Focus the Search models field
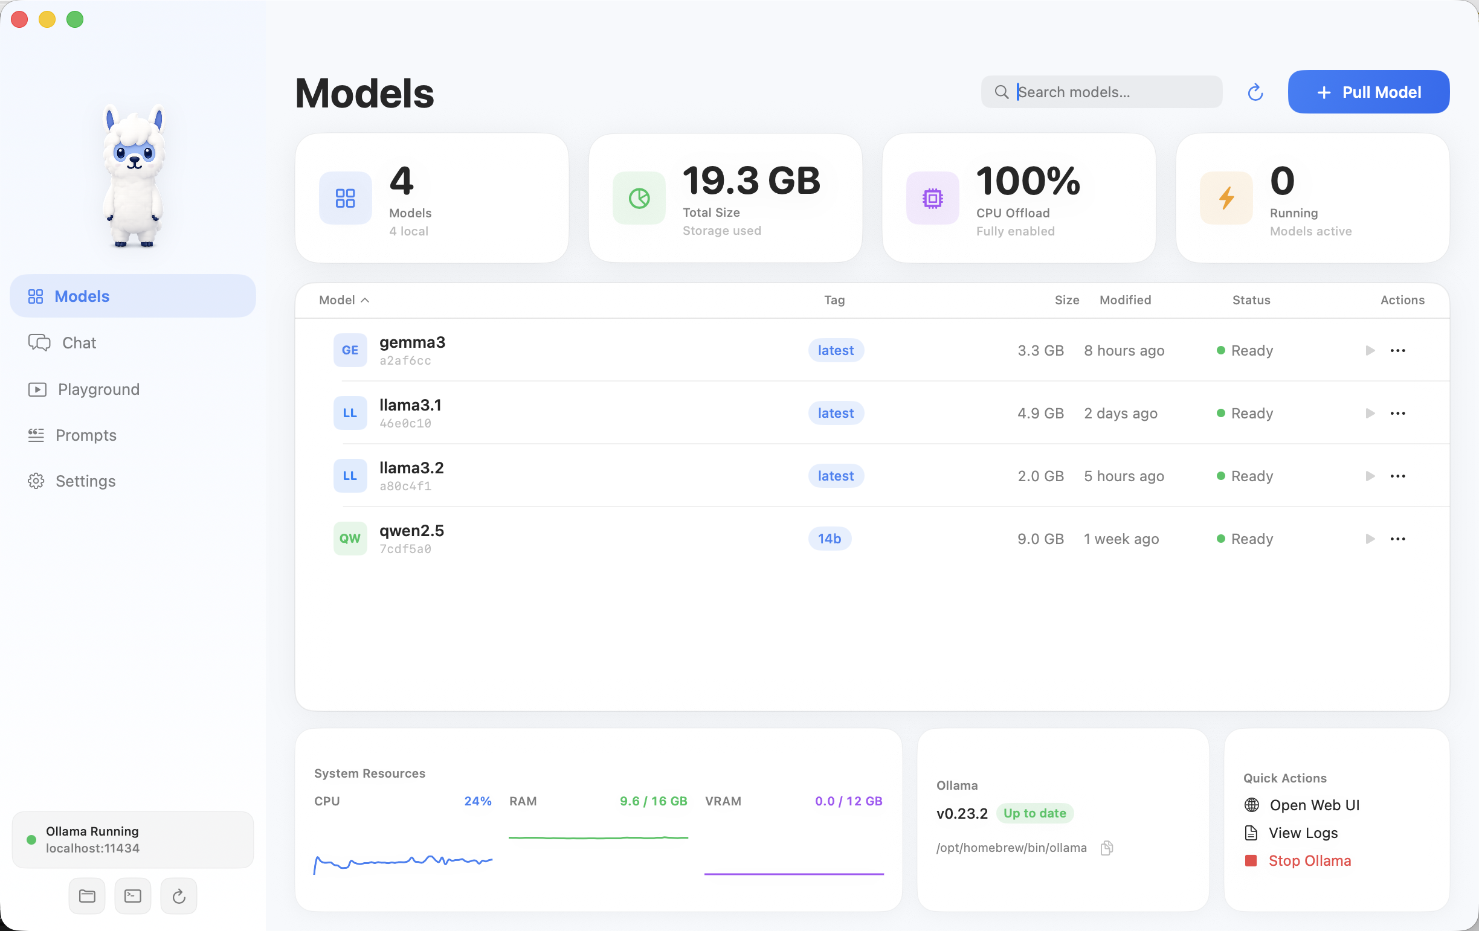1479x931 pixels. pos(1101,92)
